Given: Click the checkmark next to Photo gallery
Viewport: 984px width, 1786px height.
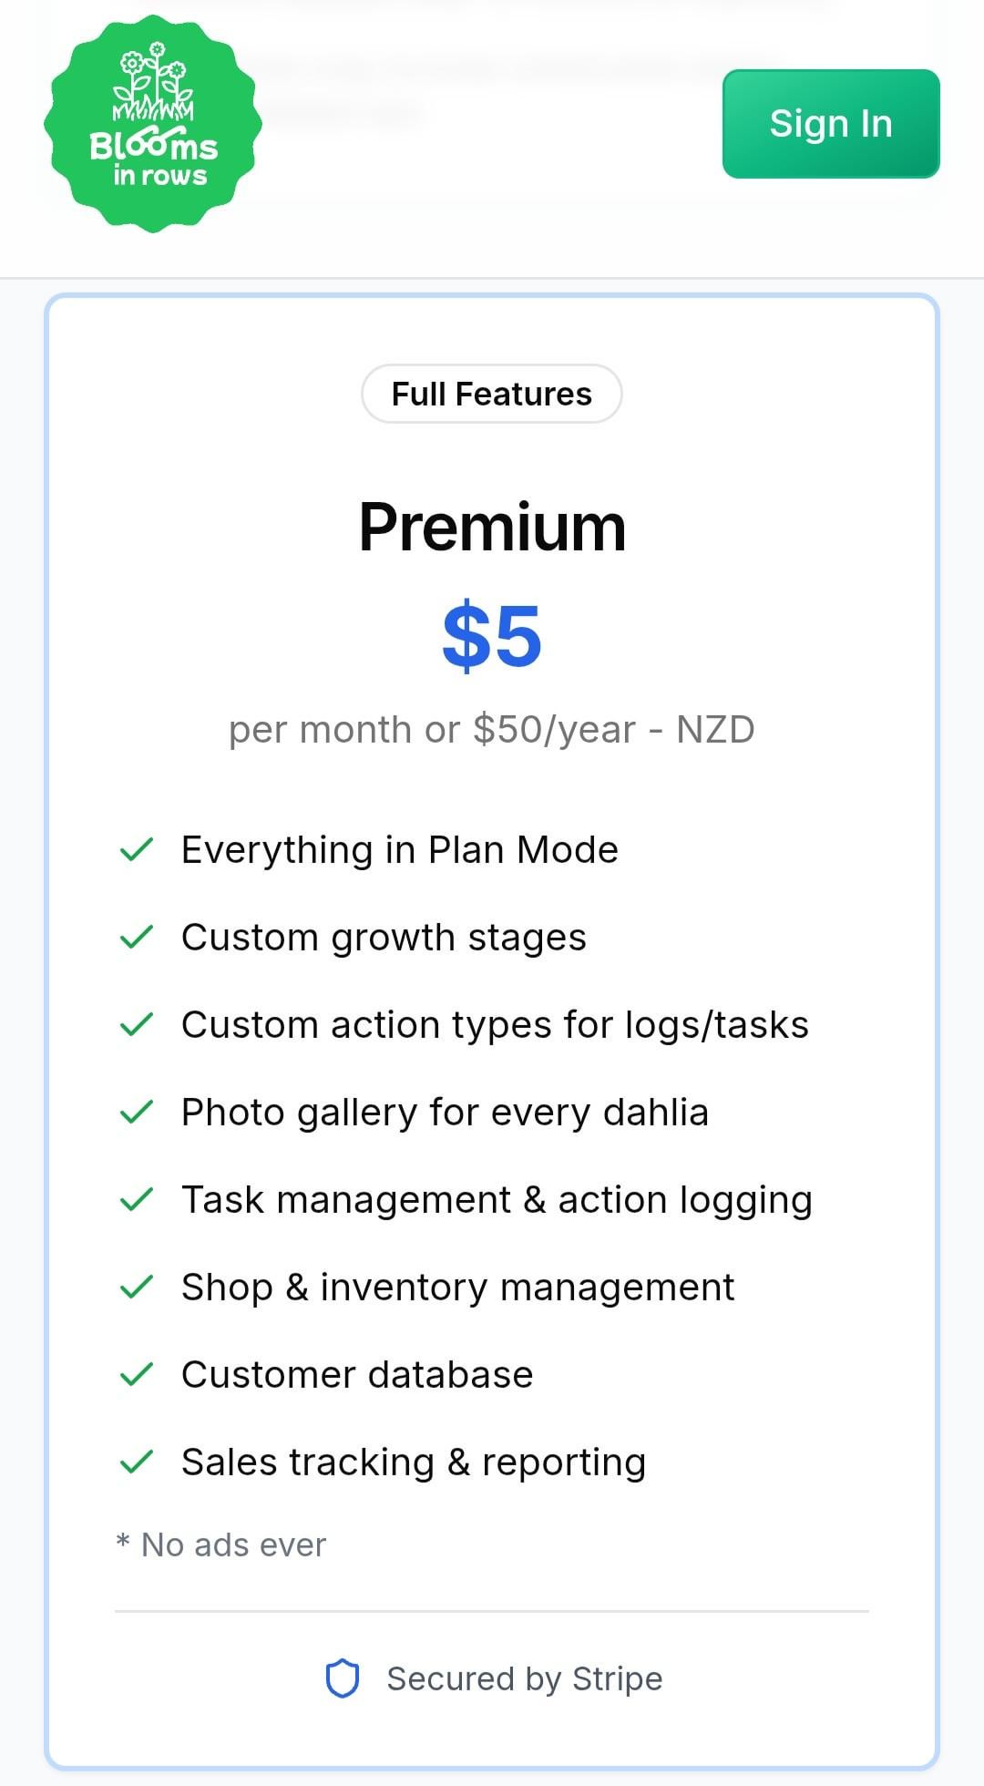Looking at the screenshot, I should pos(137,1112).
